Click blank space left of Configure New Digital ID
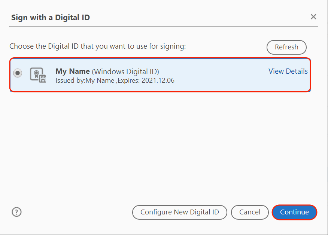The height and width of the screenshot is (235, 328). point(75,212)
